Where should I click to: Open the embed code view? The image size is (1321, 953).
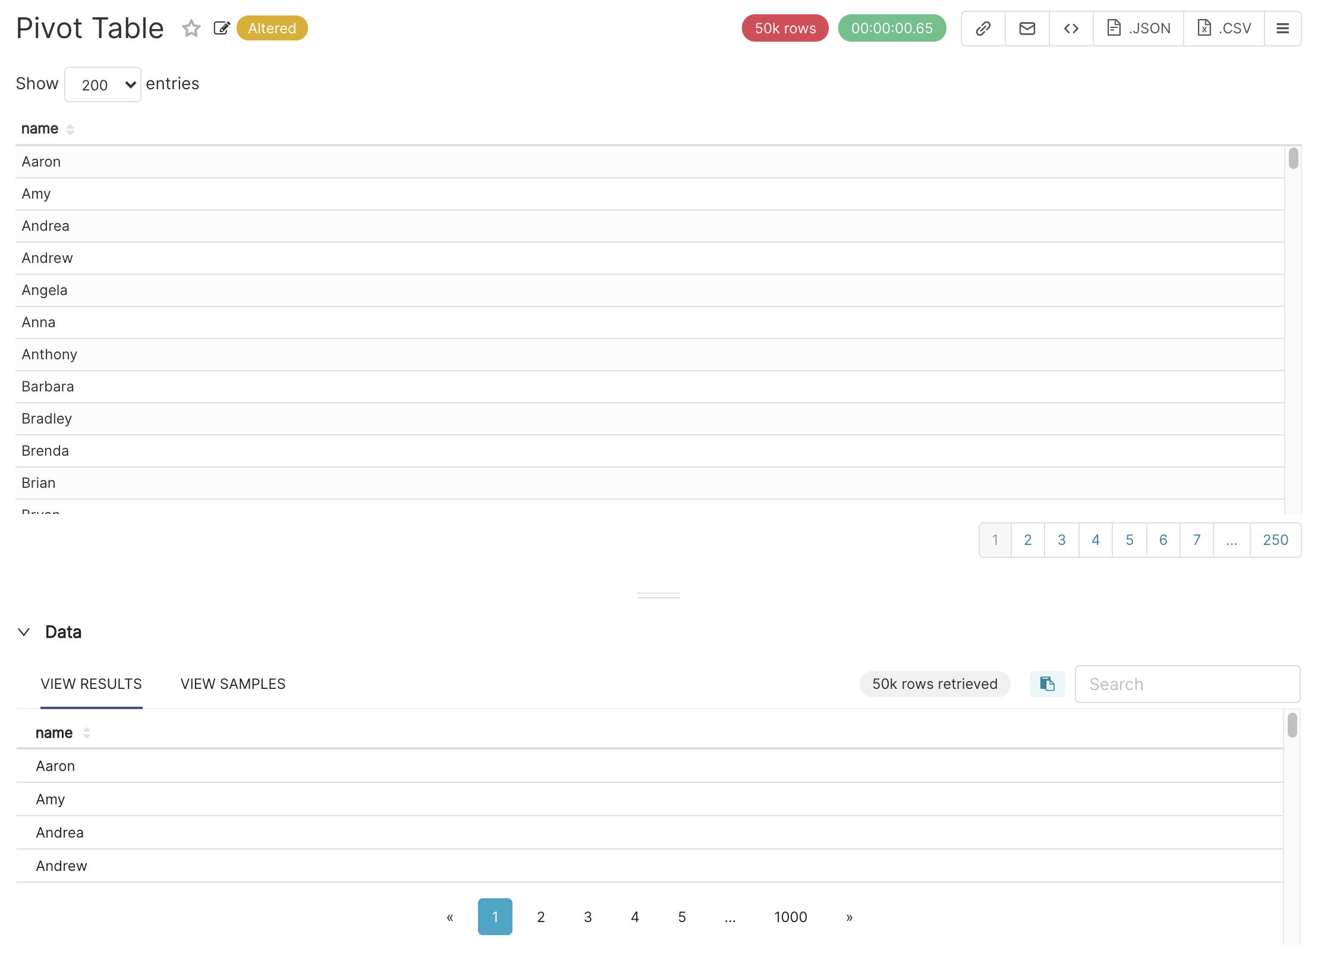[x=1071, y=28]
